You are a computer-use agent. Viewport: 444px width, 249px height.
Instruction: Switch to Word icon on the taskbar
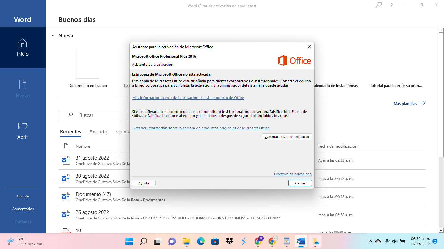pyautogui.click(x=301, y=241)
